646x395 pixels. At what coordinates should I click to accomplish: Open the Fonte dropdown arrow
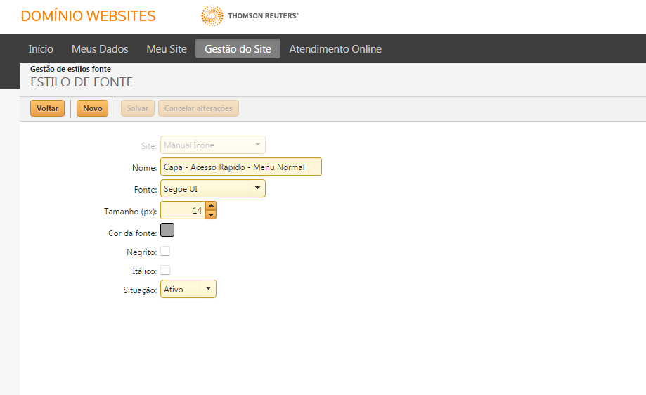point(257,188)
